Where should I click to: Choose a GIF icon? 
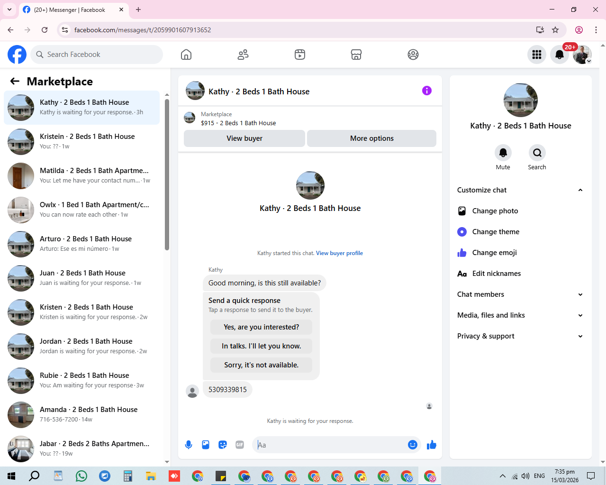(x=240, y=445)
